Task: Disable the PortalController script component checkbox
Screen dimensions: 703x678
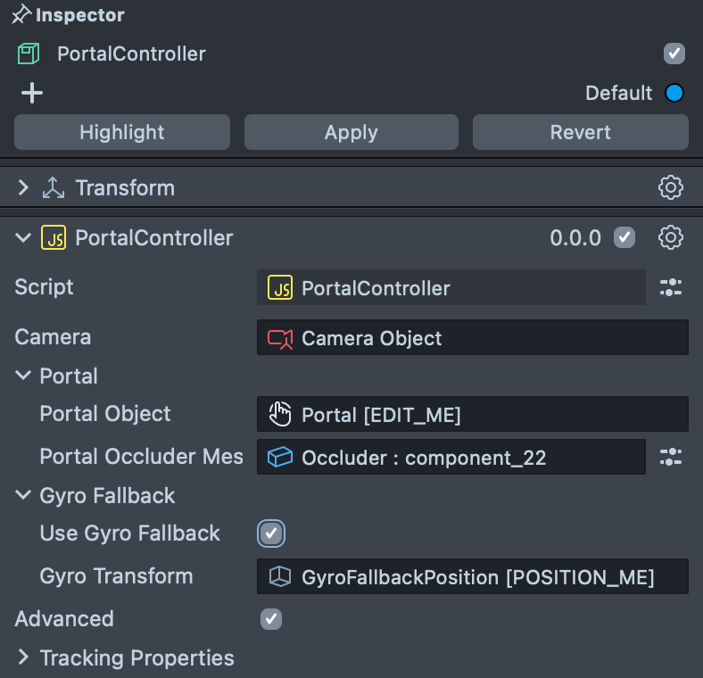Action: click(x=624, y=237)
